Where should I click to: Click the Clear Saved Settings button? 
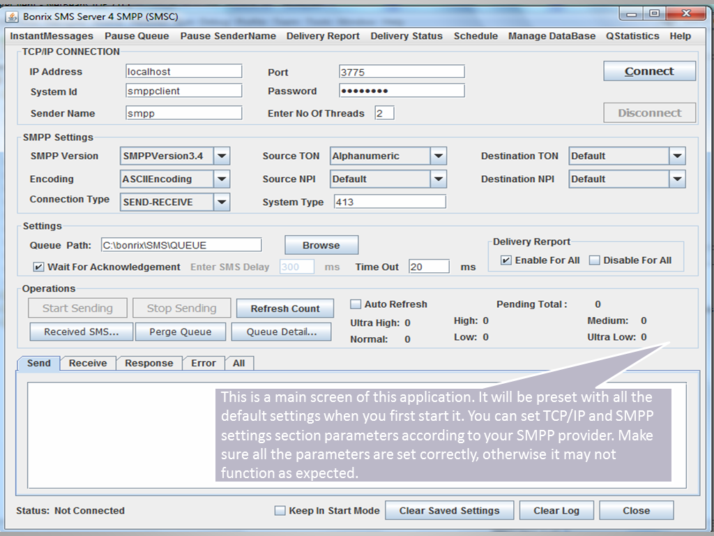point(450,510)
